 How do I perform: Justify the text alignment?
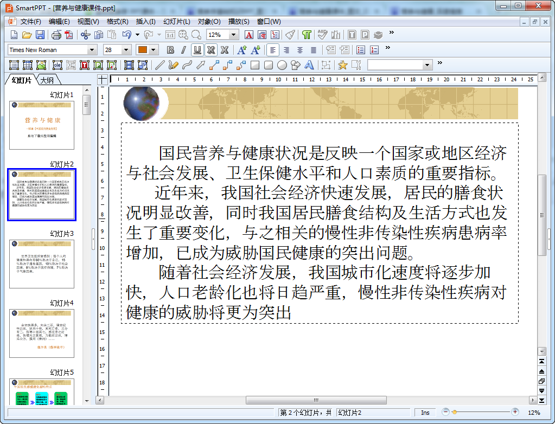click(313, 50)
